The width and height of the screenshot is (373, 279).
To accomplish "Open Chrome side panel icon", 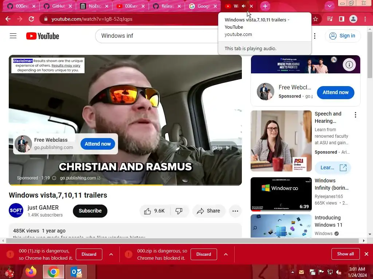I will point(342,19).
